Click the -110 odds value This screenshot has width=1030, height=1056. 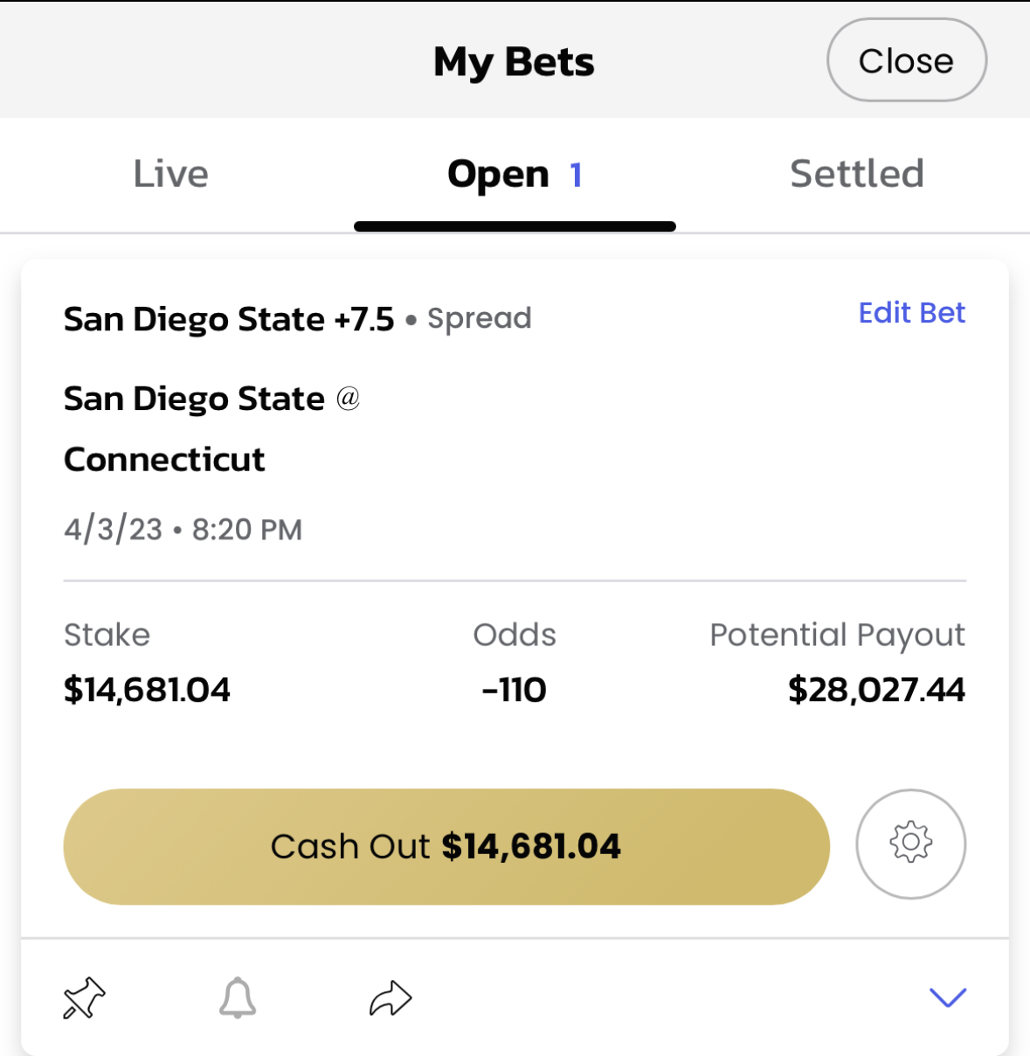(514, 690)
